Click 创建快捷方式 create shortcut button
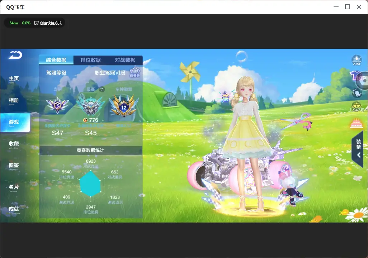368x258 pixels. point(48,23)
